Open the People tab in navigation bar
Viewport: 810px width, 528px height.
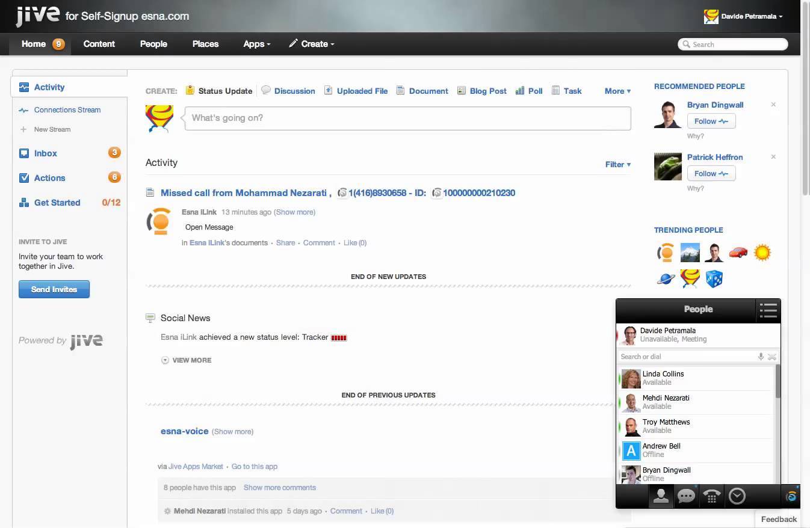(153, 44)
